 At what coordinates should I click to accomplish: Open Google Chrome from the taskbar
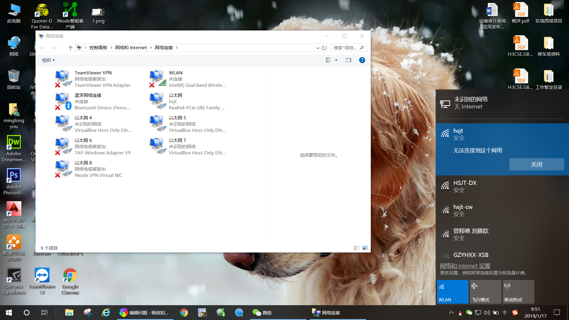pos(184,313)
